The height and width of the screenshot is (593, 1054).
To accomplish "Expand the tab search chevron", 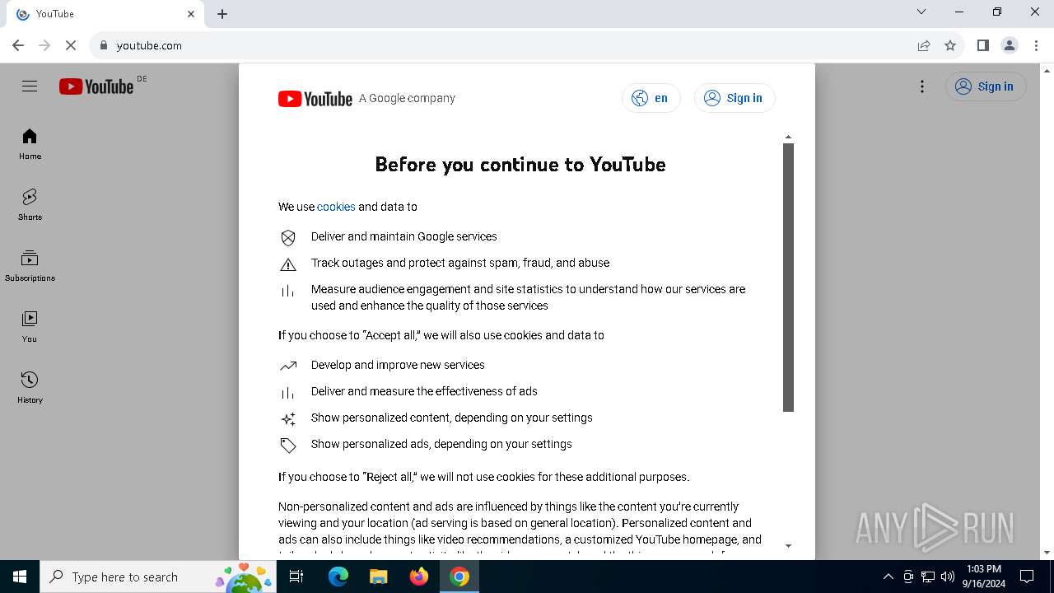I will point(921,12).
